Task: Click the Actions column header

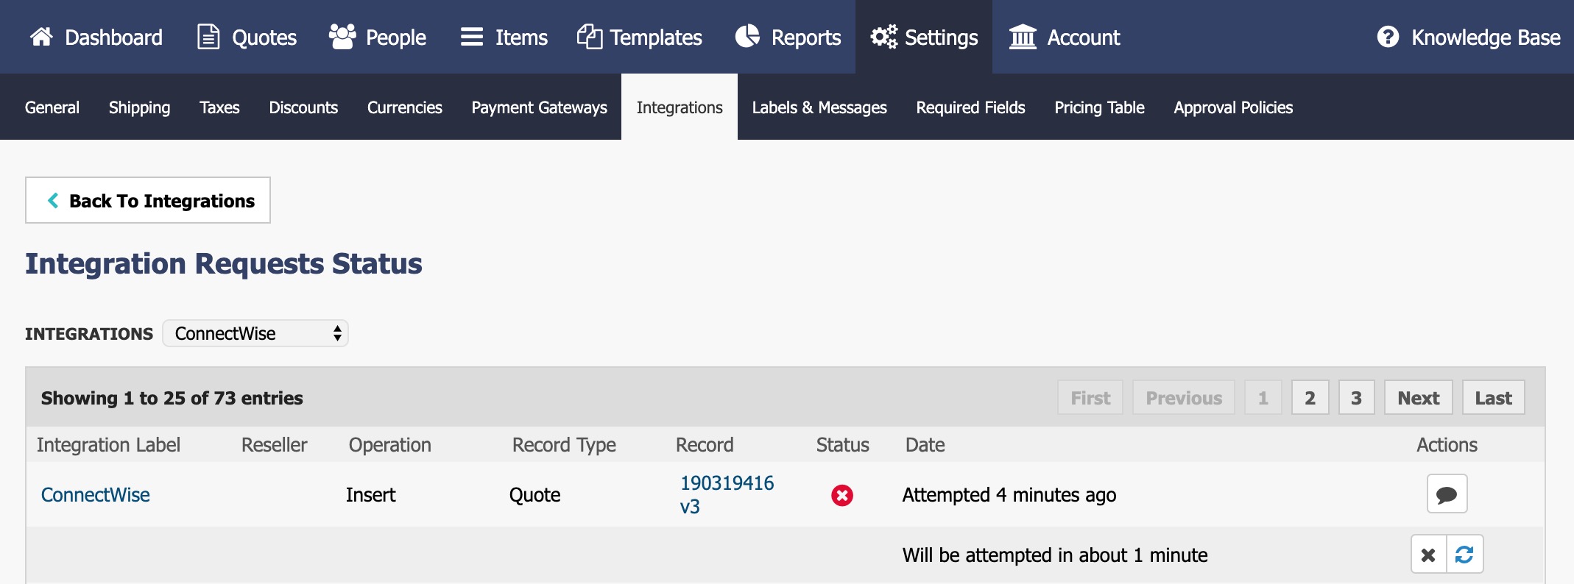Action: tap(1447, 445)
